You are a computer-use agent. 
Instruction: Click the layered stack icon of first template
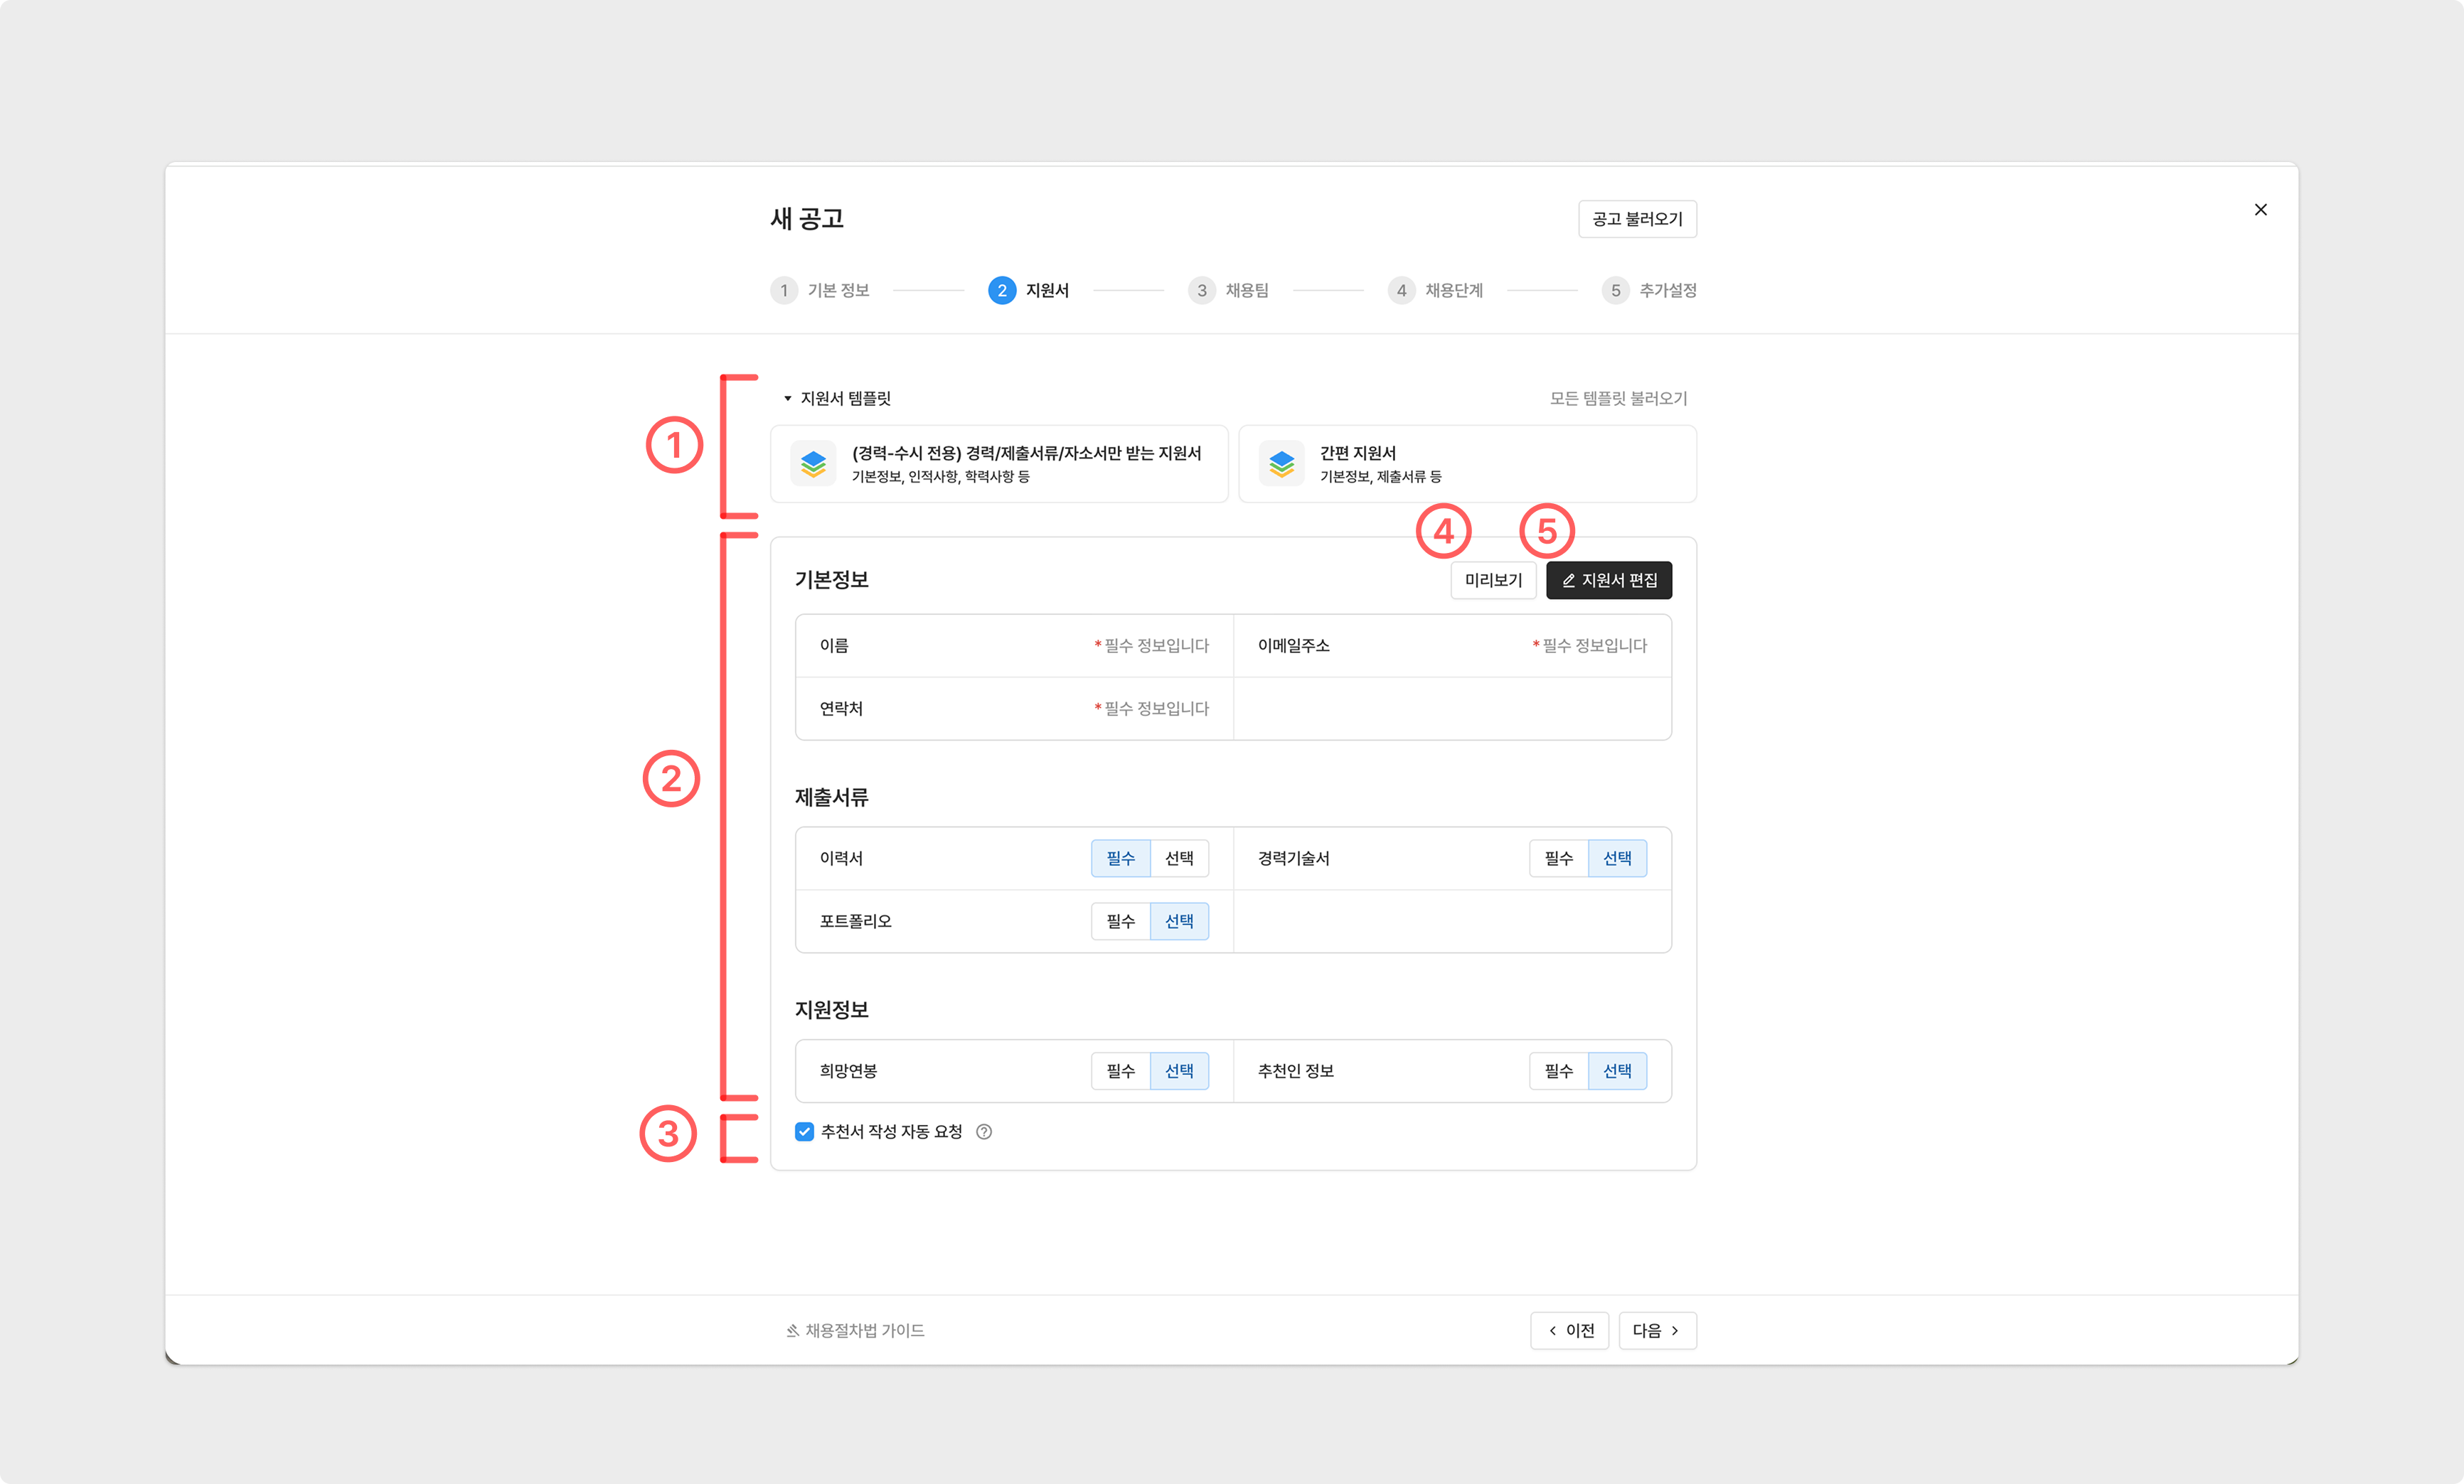tap(813, 463)
